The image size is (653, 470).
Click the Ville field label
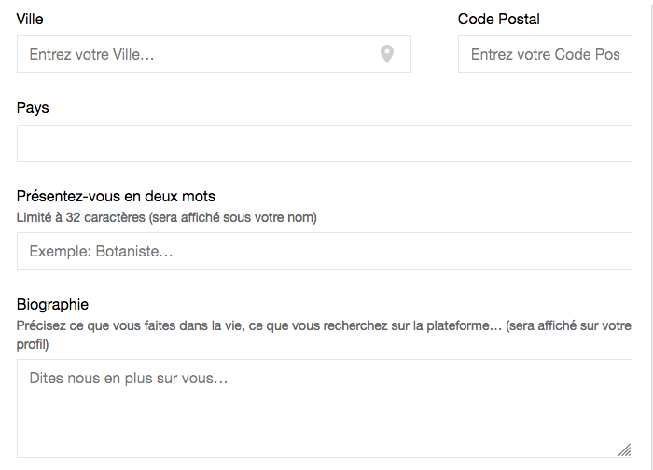click(x=30, y=20)
